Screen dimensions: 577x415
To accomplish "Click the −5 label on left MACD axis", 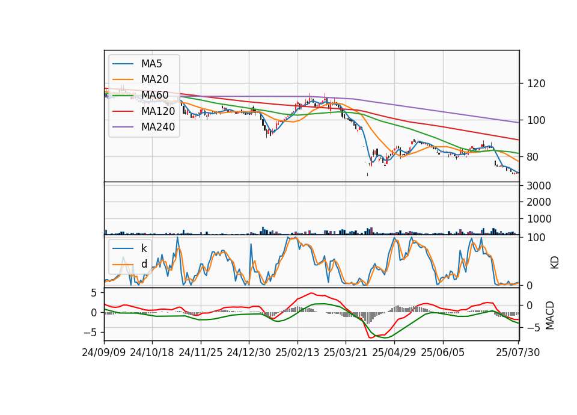I will coord(90,333).
